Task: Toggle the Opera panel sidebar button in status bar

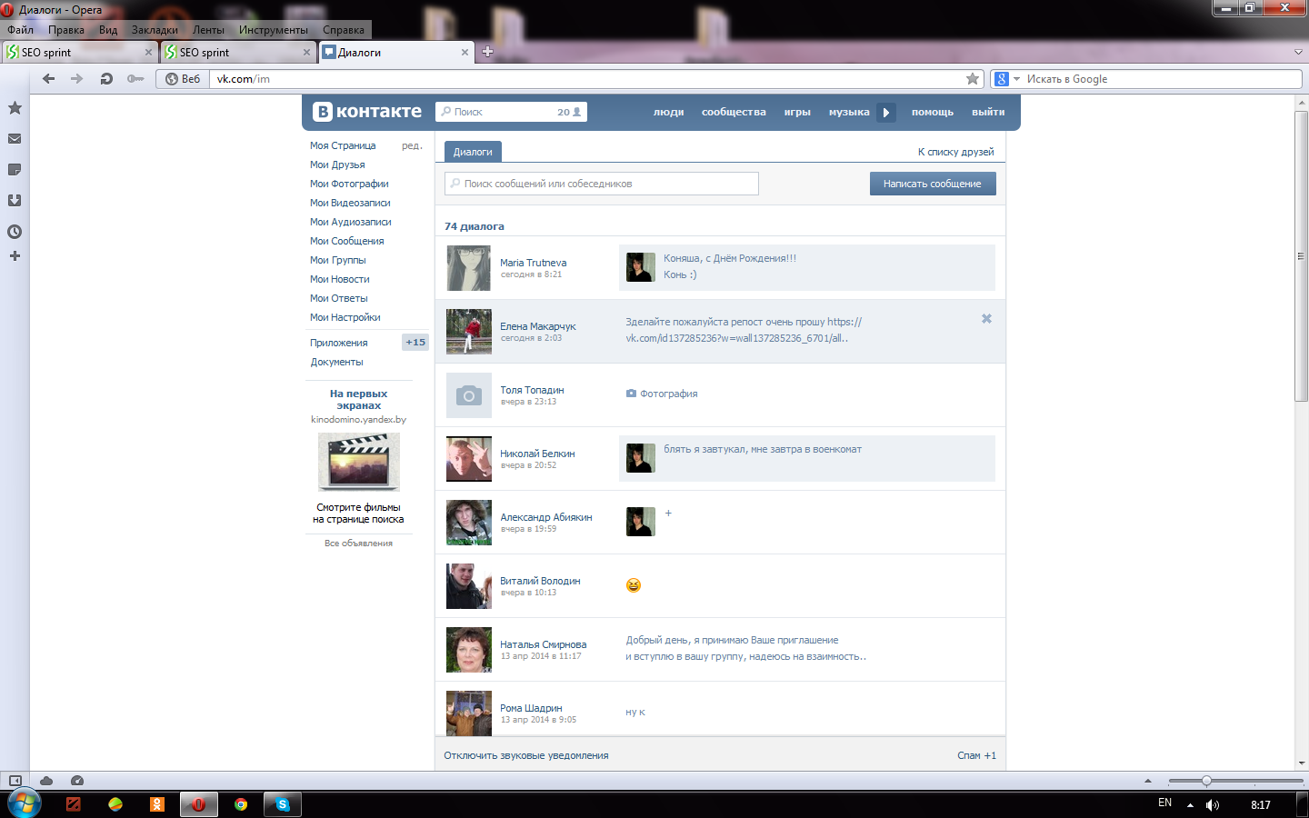Action: click(15, 781)
